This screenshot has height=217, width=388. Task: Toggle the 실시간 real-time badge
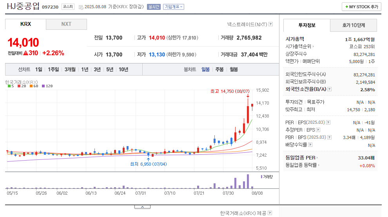[154, 7]
